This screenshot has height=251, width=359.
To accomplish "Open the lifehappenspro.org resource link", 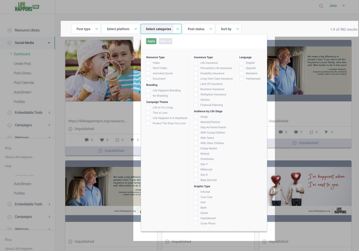I will tap(97, 121).
